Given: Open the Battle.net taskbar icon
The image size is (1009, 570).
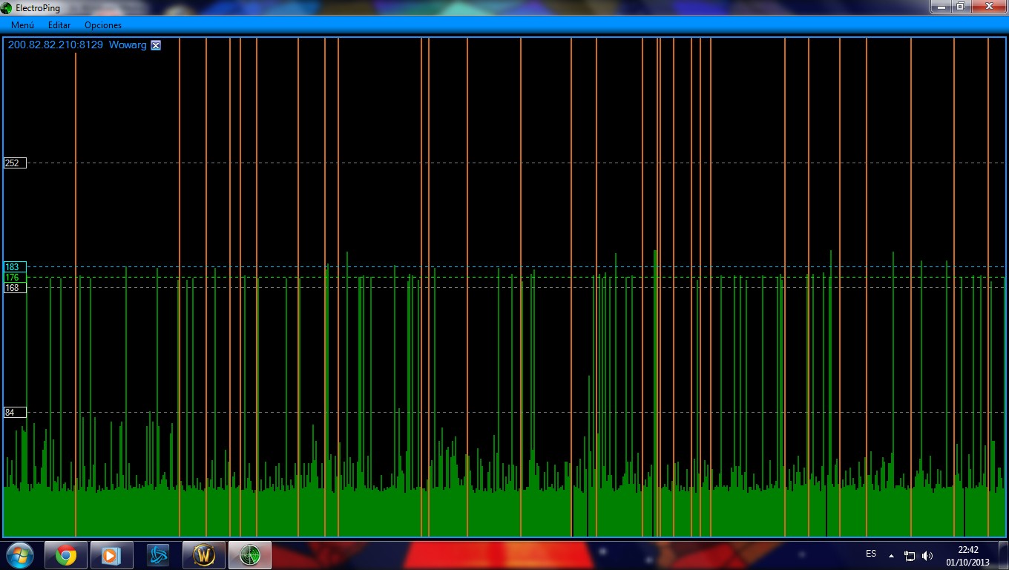Looking at the screenshot, I should point(158,555).
